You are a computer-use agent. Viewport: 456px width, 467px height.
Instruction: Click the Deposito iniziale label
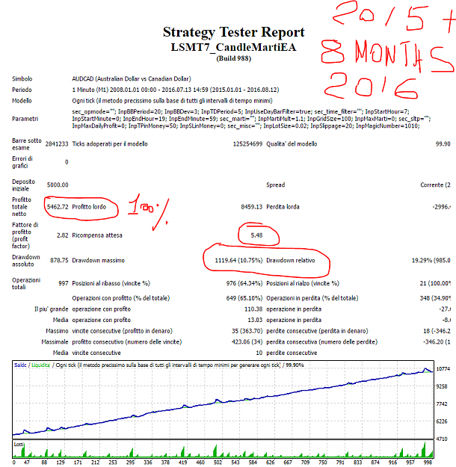pos(23,185)
